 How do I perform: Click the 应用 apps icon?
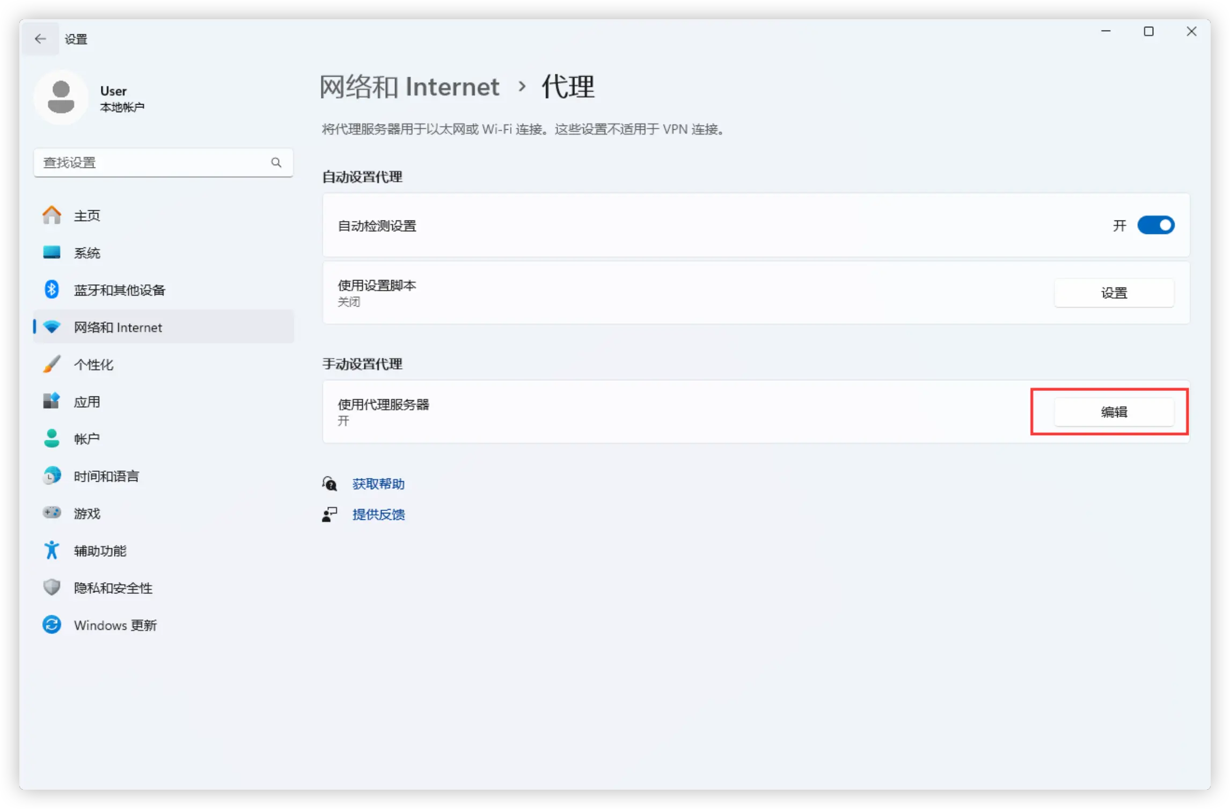(x=52, y=401)
